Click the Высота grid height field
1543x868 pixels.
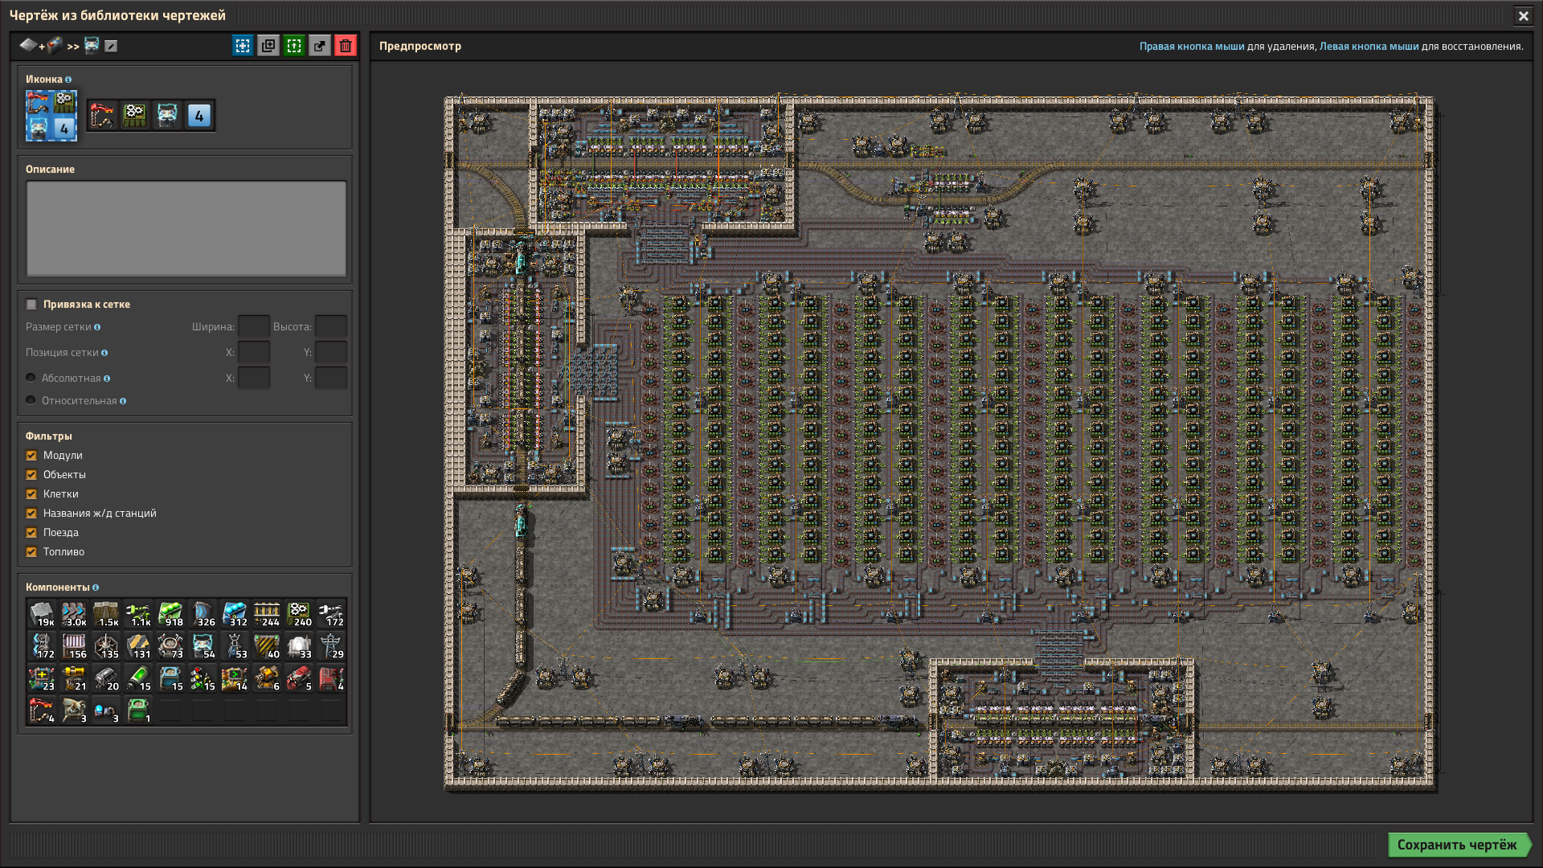click(x=331, y=326)
